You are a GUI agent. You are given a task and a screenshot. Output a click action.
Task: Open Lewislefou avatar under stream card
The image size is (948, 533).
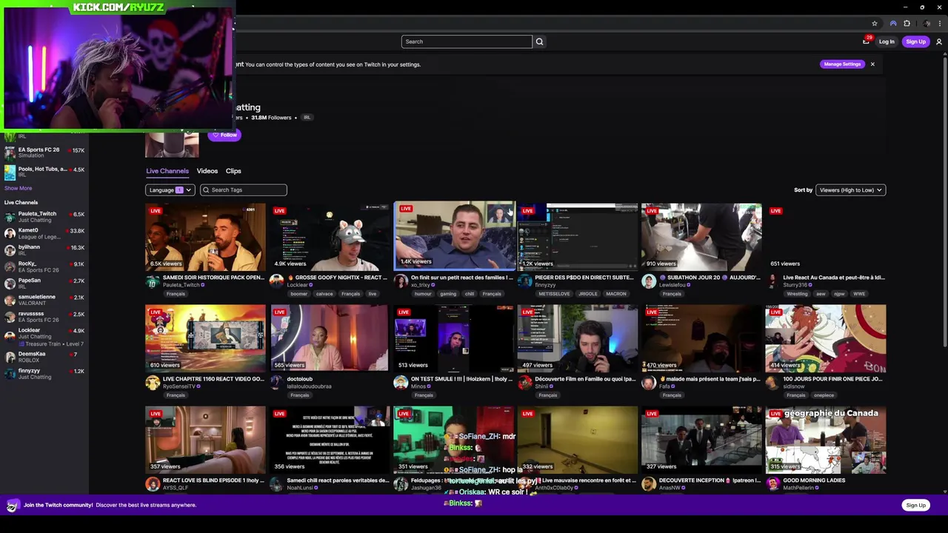[648, 281]
